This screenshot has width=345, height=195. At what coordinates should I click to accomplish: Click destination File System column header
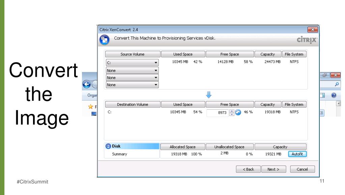[x=294, y=104]
